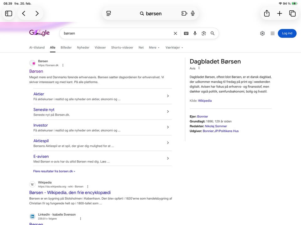
Task: Open the Seneste nyt sitelink chevron
Action: (168, 112)
